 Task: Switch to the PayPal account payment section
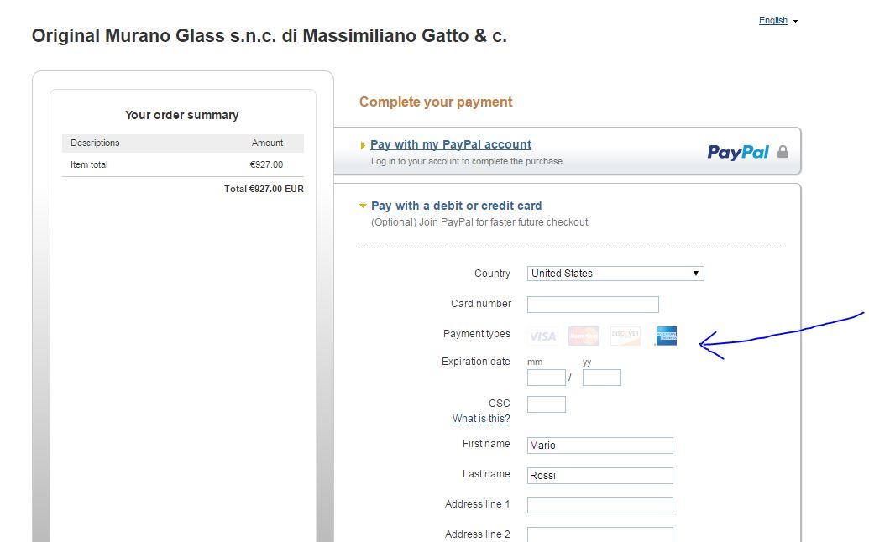point(451,144)
